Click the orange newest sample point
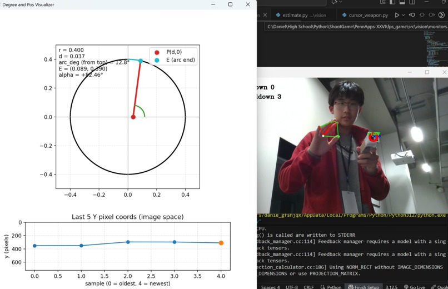Screen dimensions: 448x289 click(x=221, y=243)
